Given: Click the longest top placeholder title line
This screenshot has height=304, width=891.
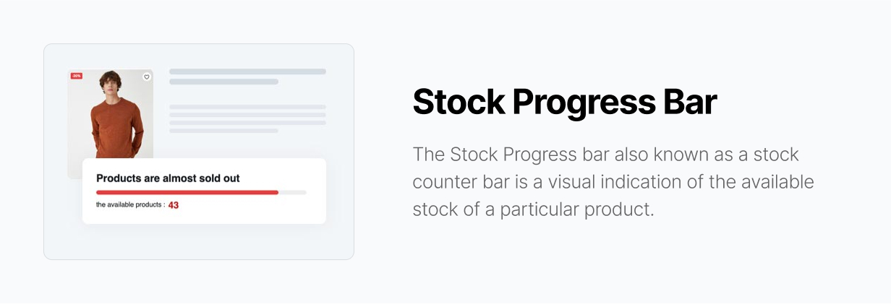Looking at the screenshot, I should [247, 71].
